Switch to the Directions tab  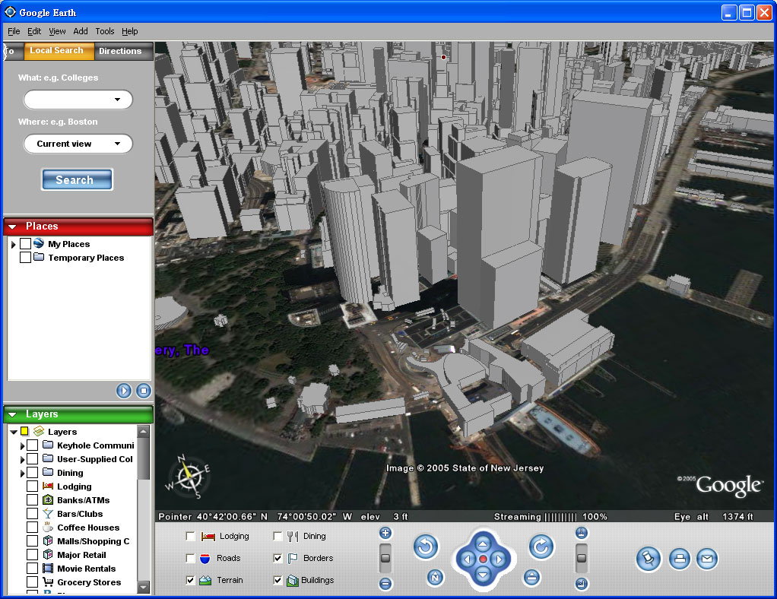(x=123, y=51)
